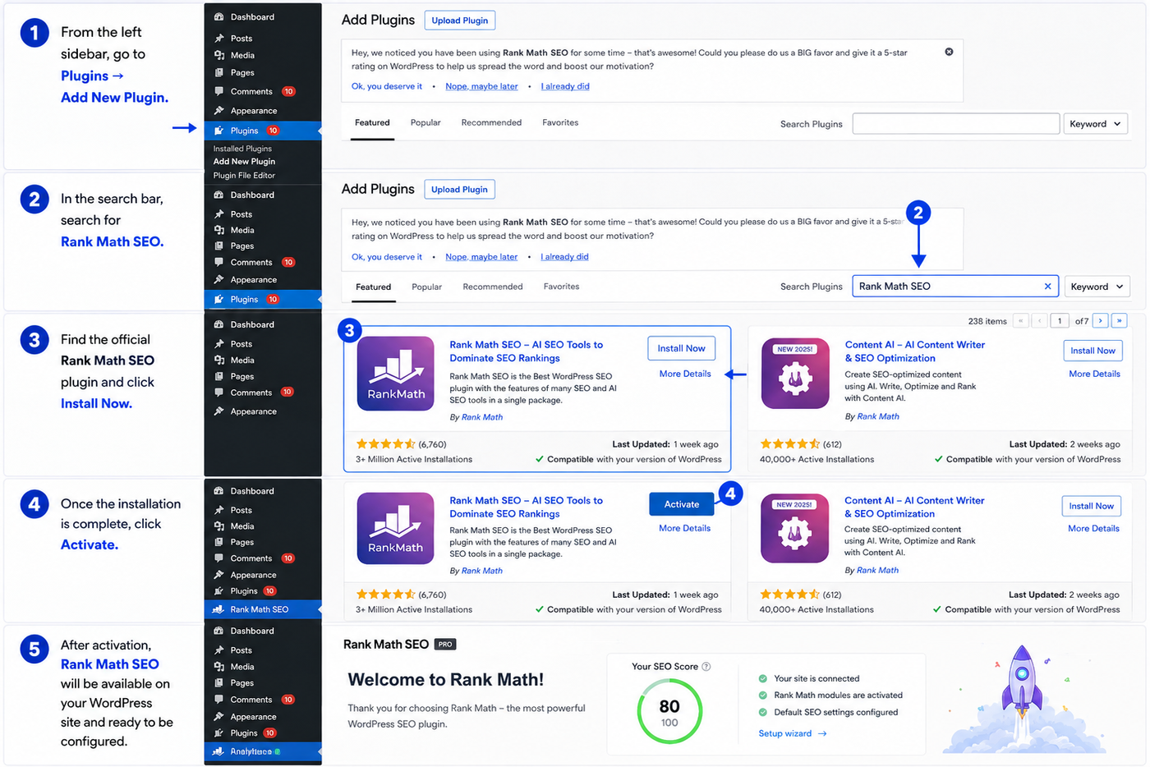Open Plugins icon in the Welcome to Rank Math sidebar

click(218, 733)
